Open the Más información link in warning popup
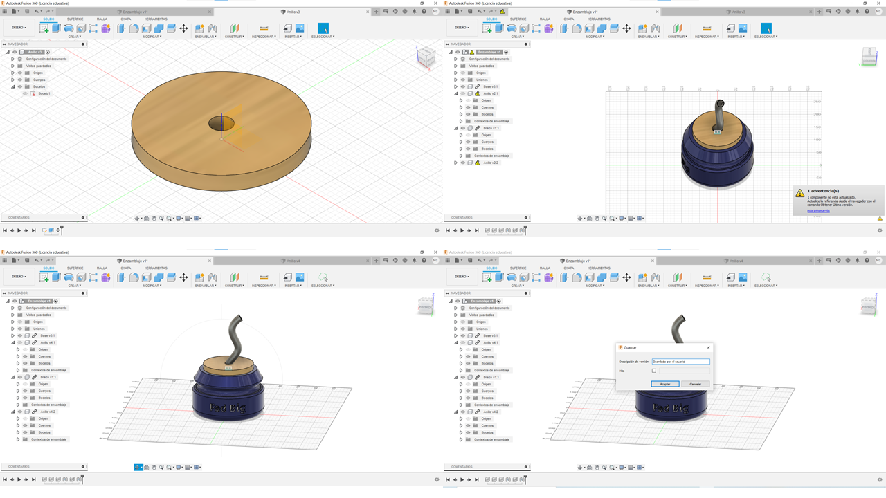 (x=818, y=211)
